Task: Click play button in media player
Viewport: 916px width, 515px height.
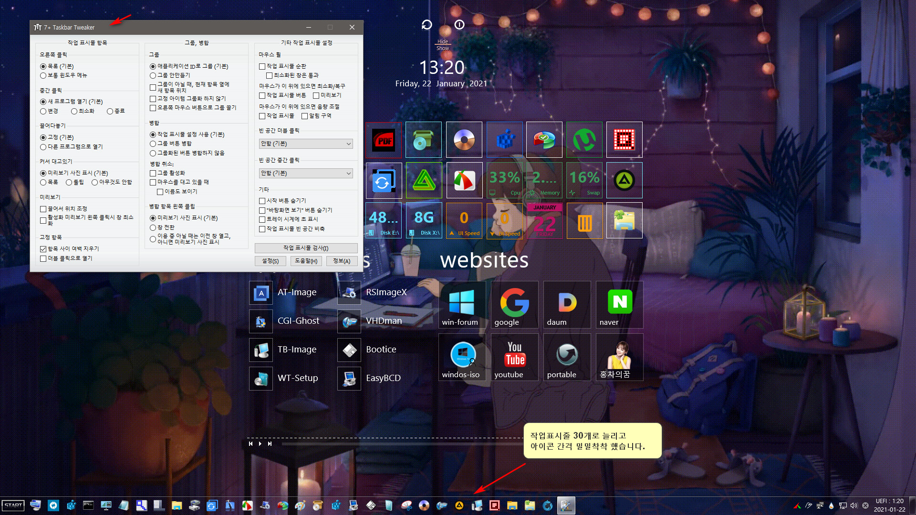Action: point(260,443)
